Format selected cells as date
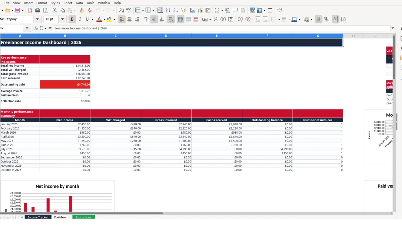402x226 pixels. 231,19
